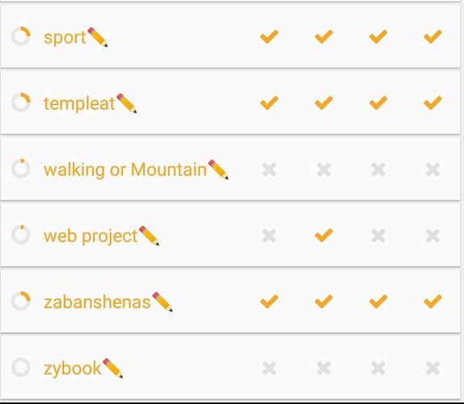Check the third X mark in web project row
The height and width of the screenshot is (404, 464).
click(378, 236)
